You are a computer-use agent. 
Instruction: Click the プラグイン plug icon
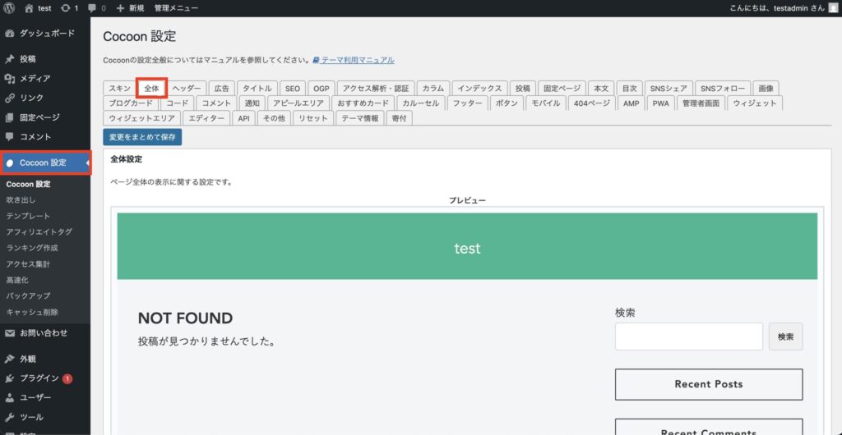point(10,378)
